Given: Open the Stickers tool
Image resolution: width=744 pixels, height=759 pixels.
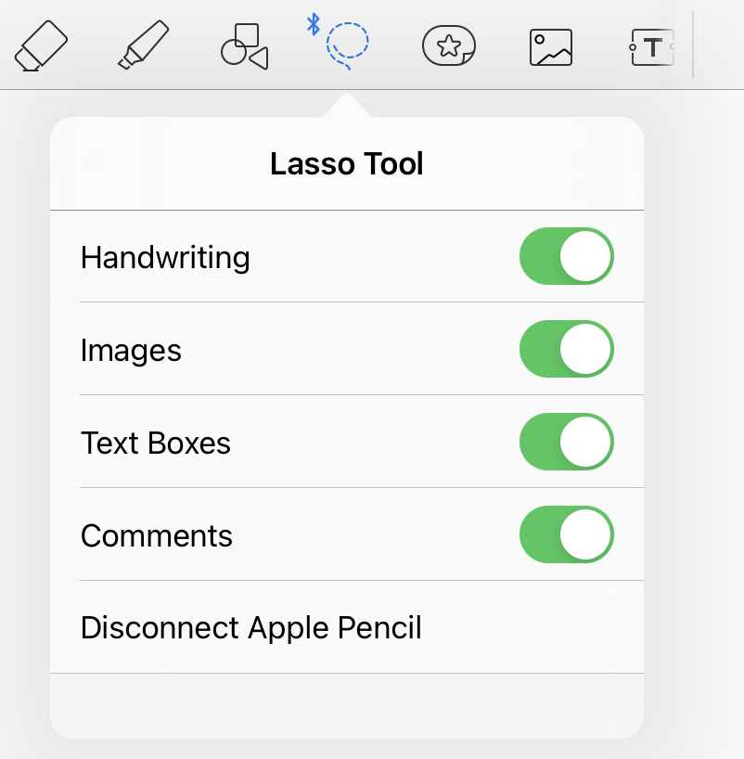Looking at the screenshot, I should click(449, 46).
